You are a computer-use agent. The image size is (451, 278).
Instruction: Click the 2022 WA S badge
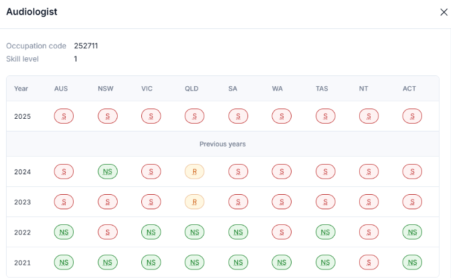pos(281,232)
